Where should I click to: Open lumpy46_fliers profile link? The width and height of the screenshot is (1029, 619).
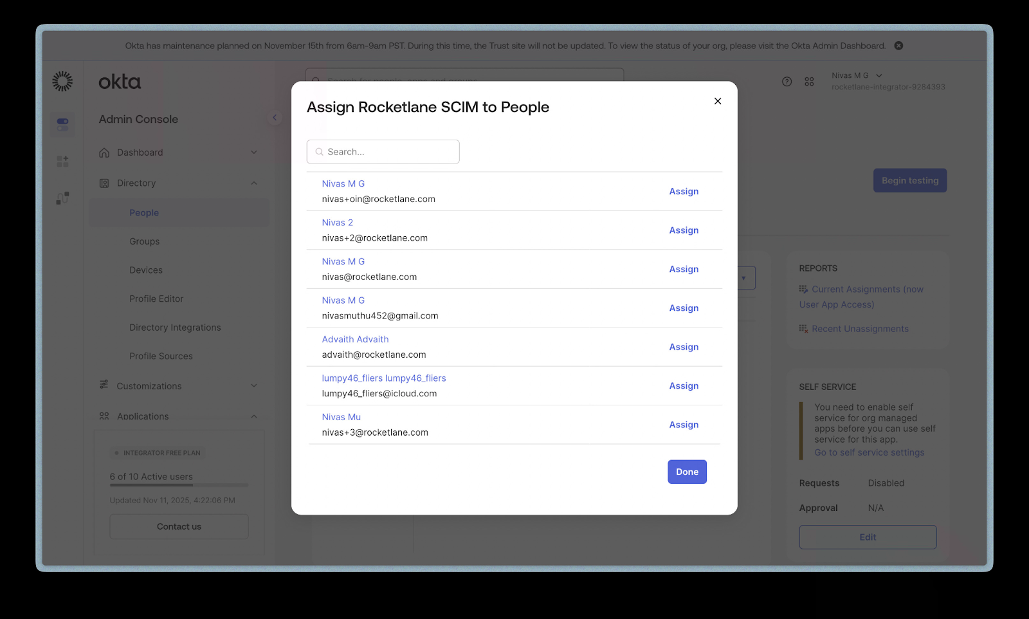[384, 378]
